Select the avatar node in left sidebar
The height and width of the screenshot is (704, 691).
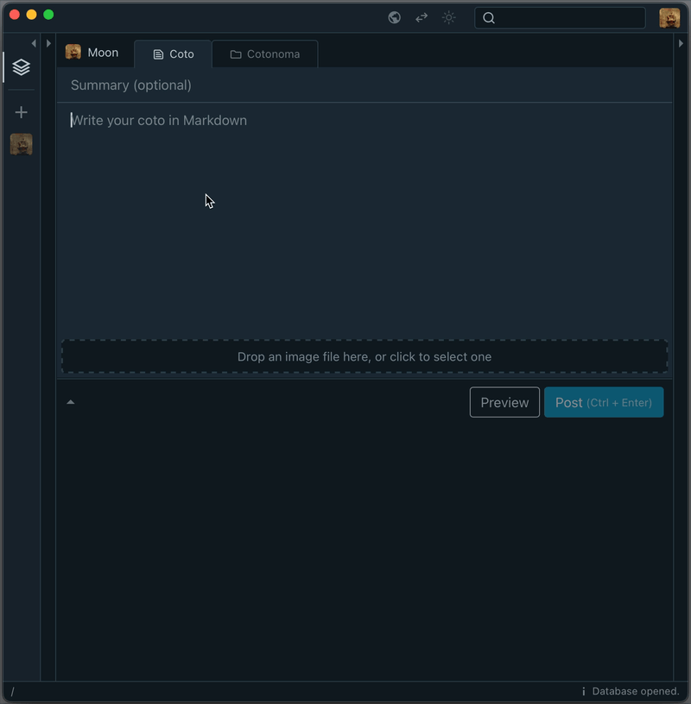pyautogui.click(x=22, y=145)
